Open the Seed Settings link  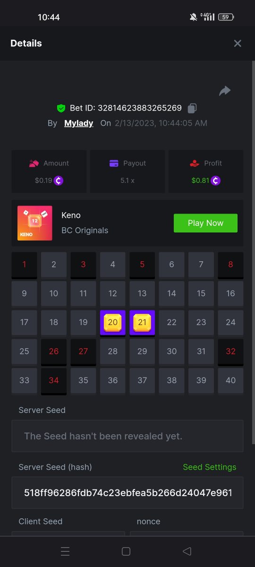(210, 467)
